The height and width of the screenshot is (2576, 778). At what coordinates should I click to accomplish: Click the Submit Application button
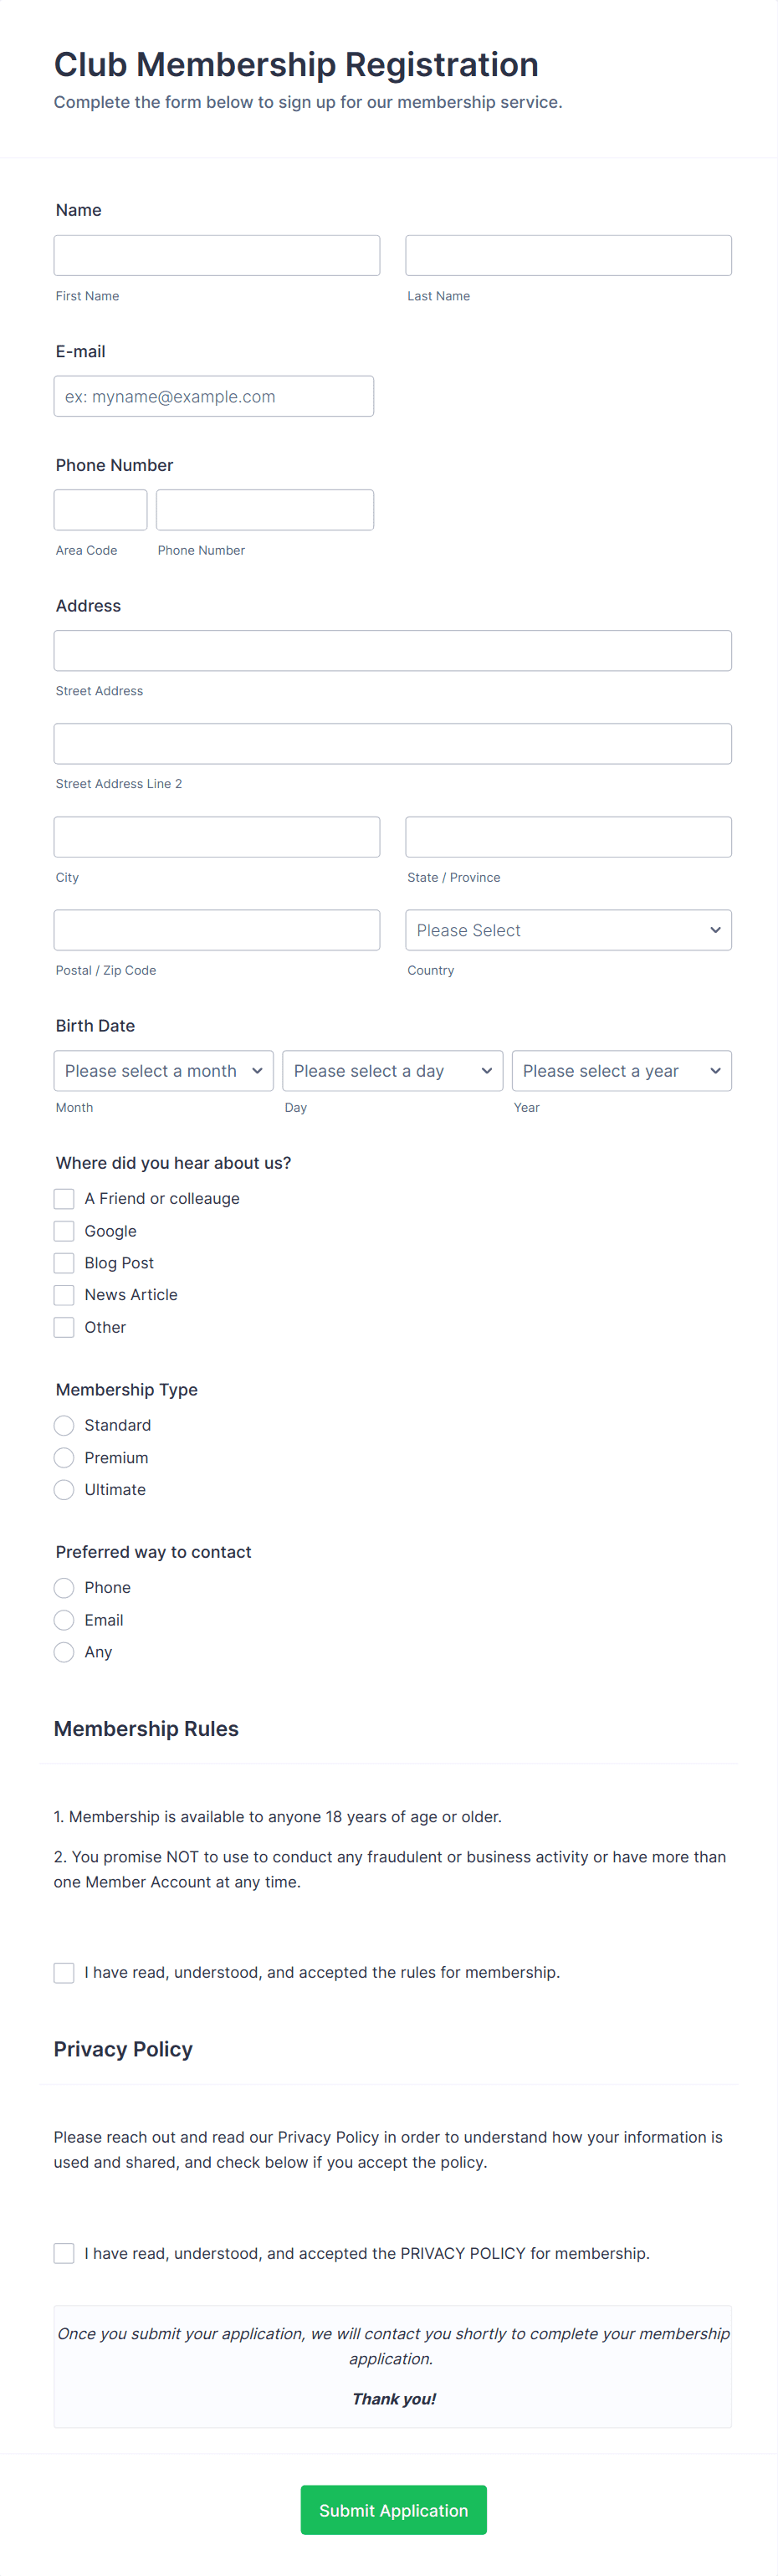[x=393, y=2509]
